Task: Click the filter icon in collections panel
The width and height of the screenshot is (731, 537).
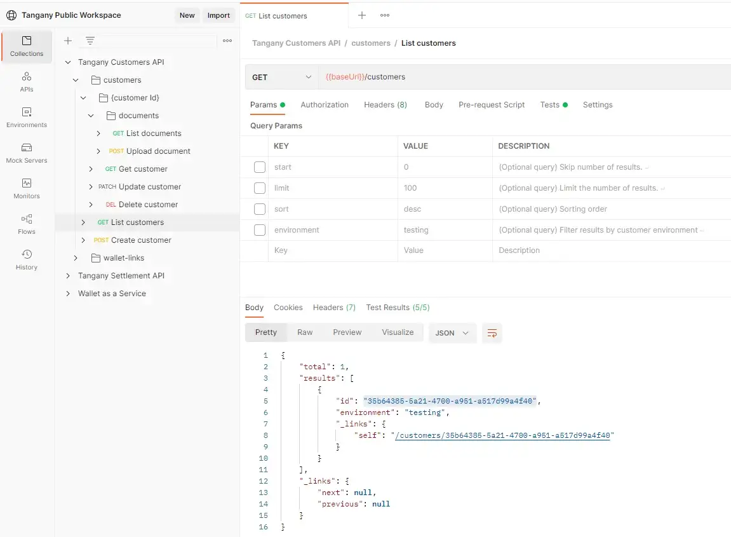Action: 90,41
